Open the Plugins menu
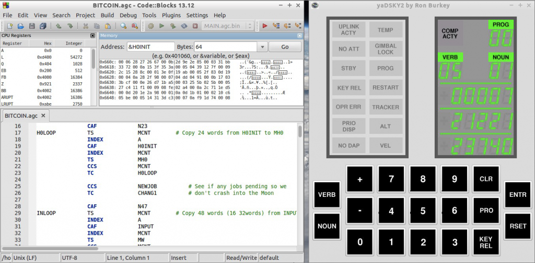Screen dimensions: 535x263 point(171,15)
